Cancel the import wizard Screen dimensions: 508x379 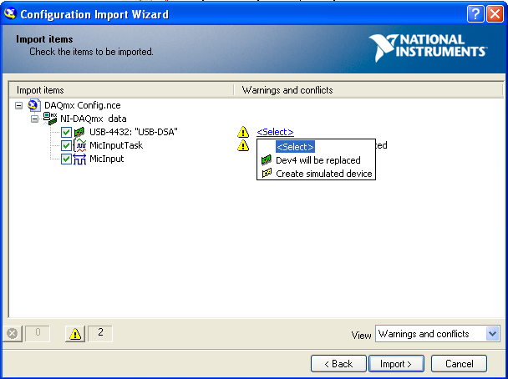(459, 364)
